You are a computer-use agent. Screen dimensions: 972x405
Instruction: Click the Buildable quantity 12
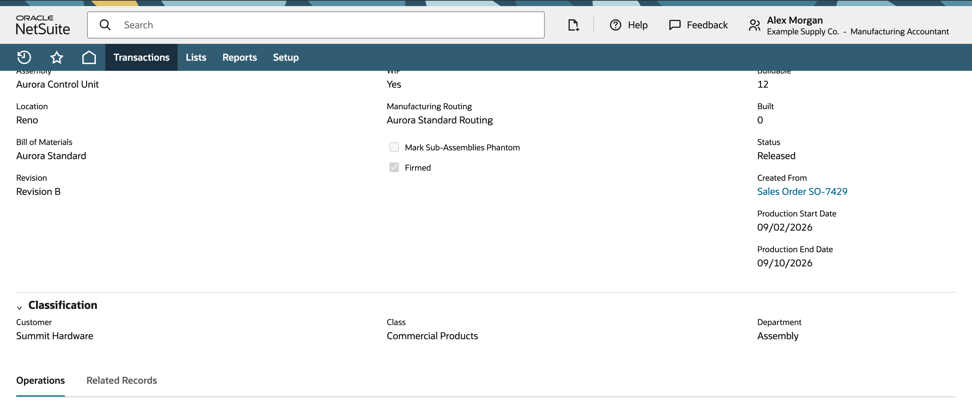763,84
